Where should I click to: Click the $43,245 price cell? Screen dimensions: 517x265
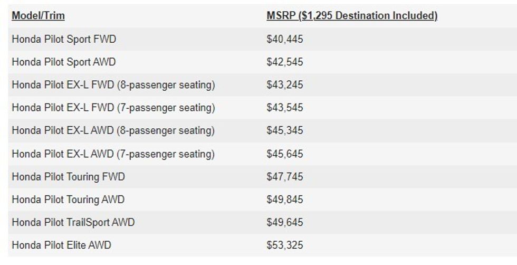285,84
